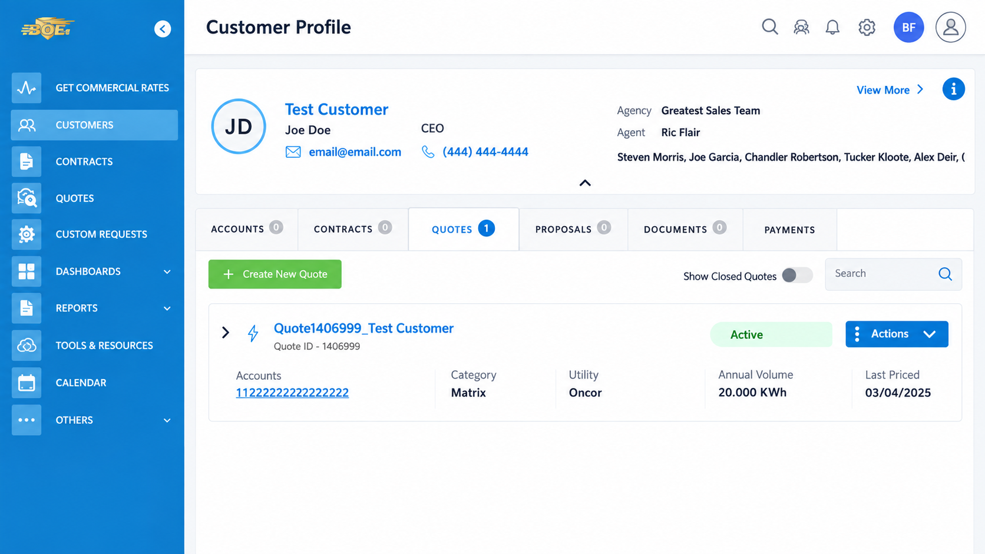Click the email@email.com link
This screenshot has width=985, height=554.
coord(355,152)
